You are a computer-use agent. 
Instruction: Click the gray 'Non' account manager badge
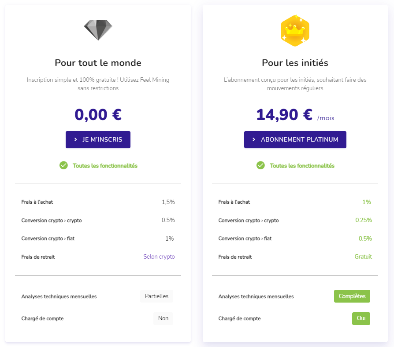click(x=163, y=318)
